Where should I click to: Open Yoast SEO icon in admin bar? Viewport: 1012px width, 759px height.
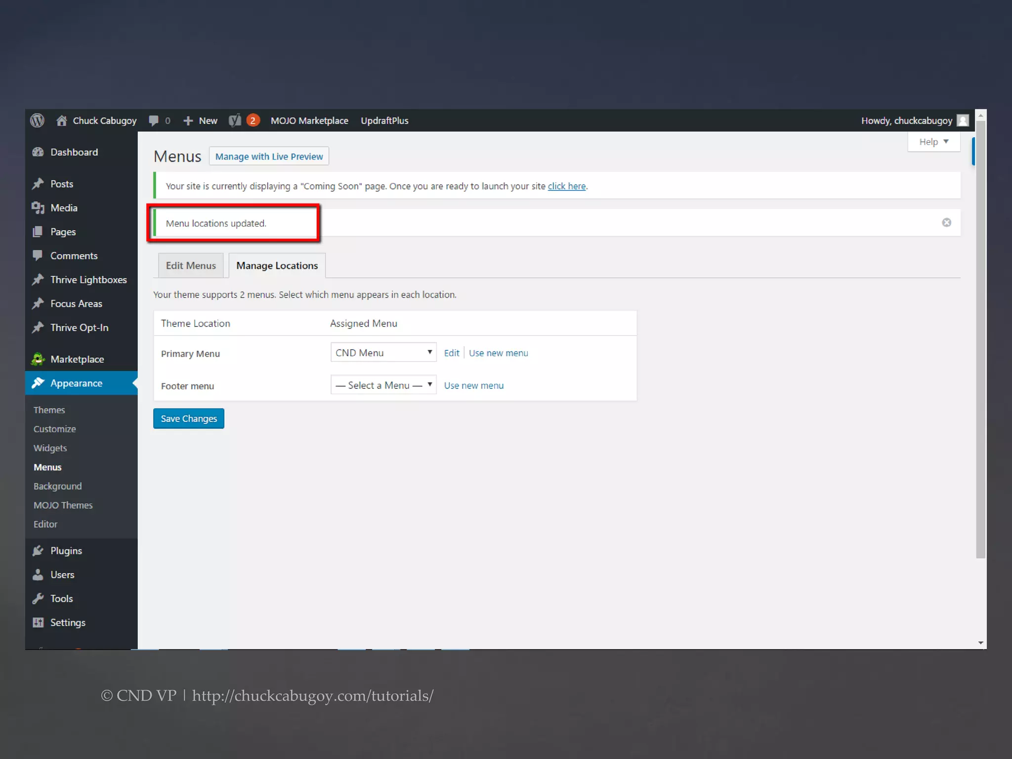pos(235,121)
